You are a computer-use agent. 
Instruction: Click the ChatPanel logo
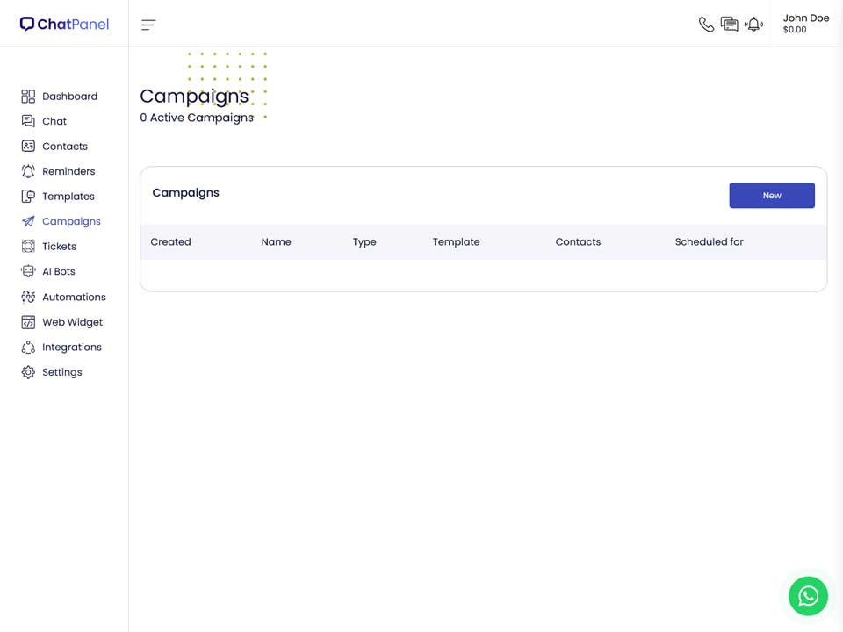coord(64,25)
